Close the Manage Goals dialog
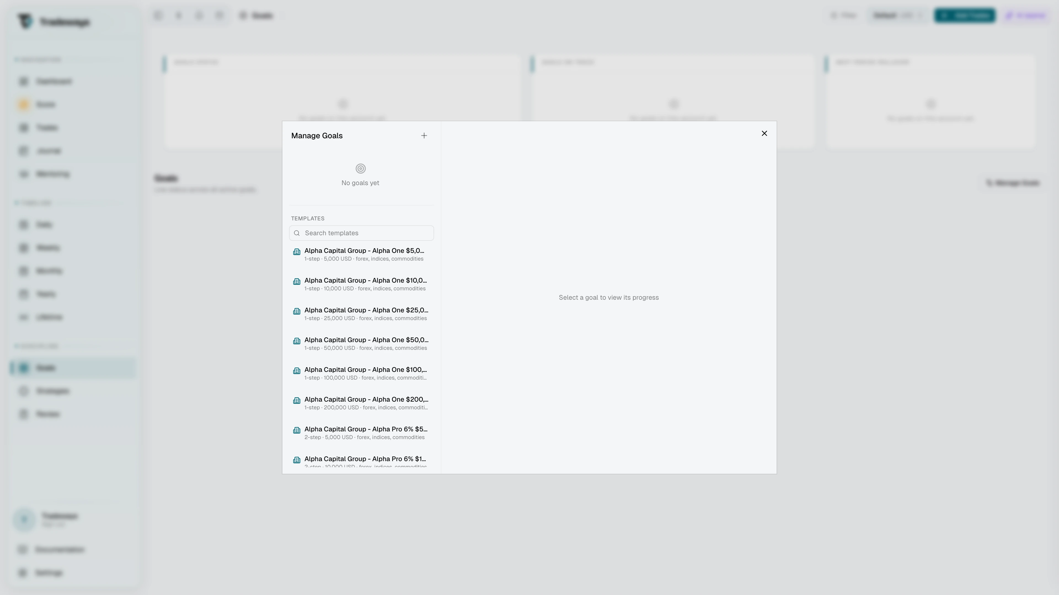 [x=764, y=133]
